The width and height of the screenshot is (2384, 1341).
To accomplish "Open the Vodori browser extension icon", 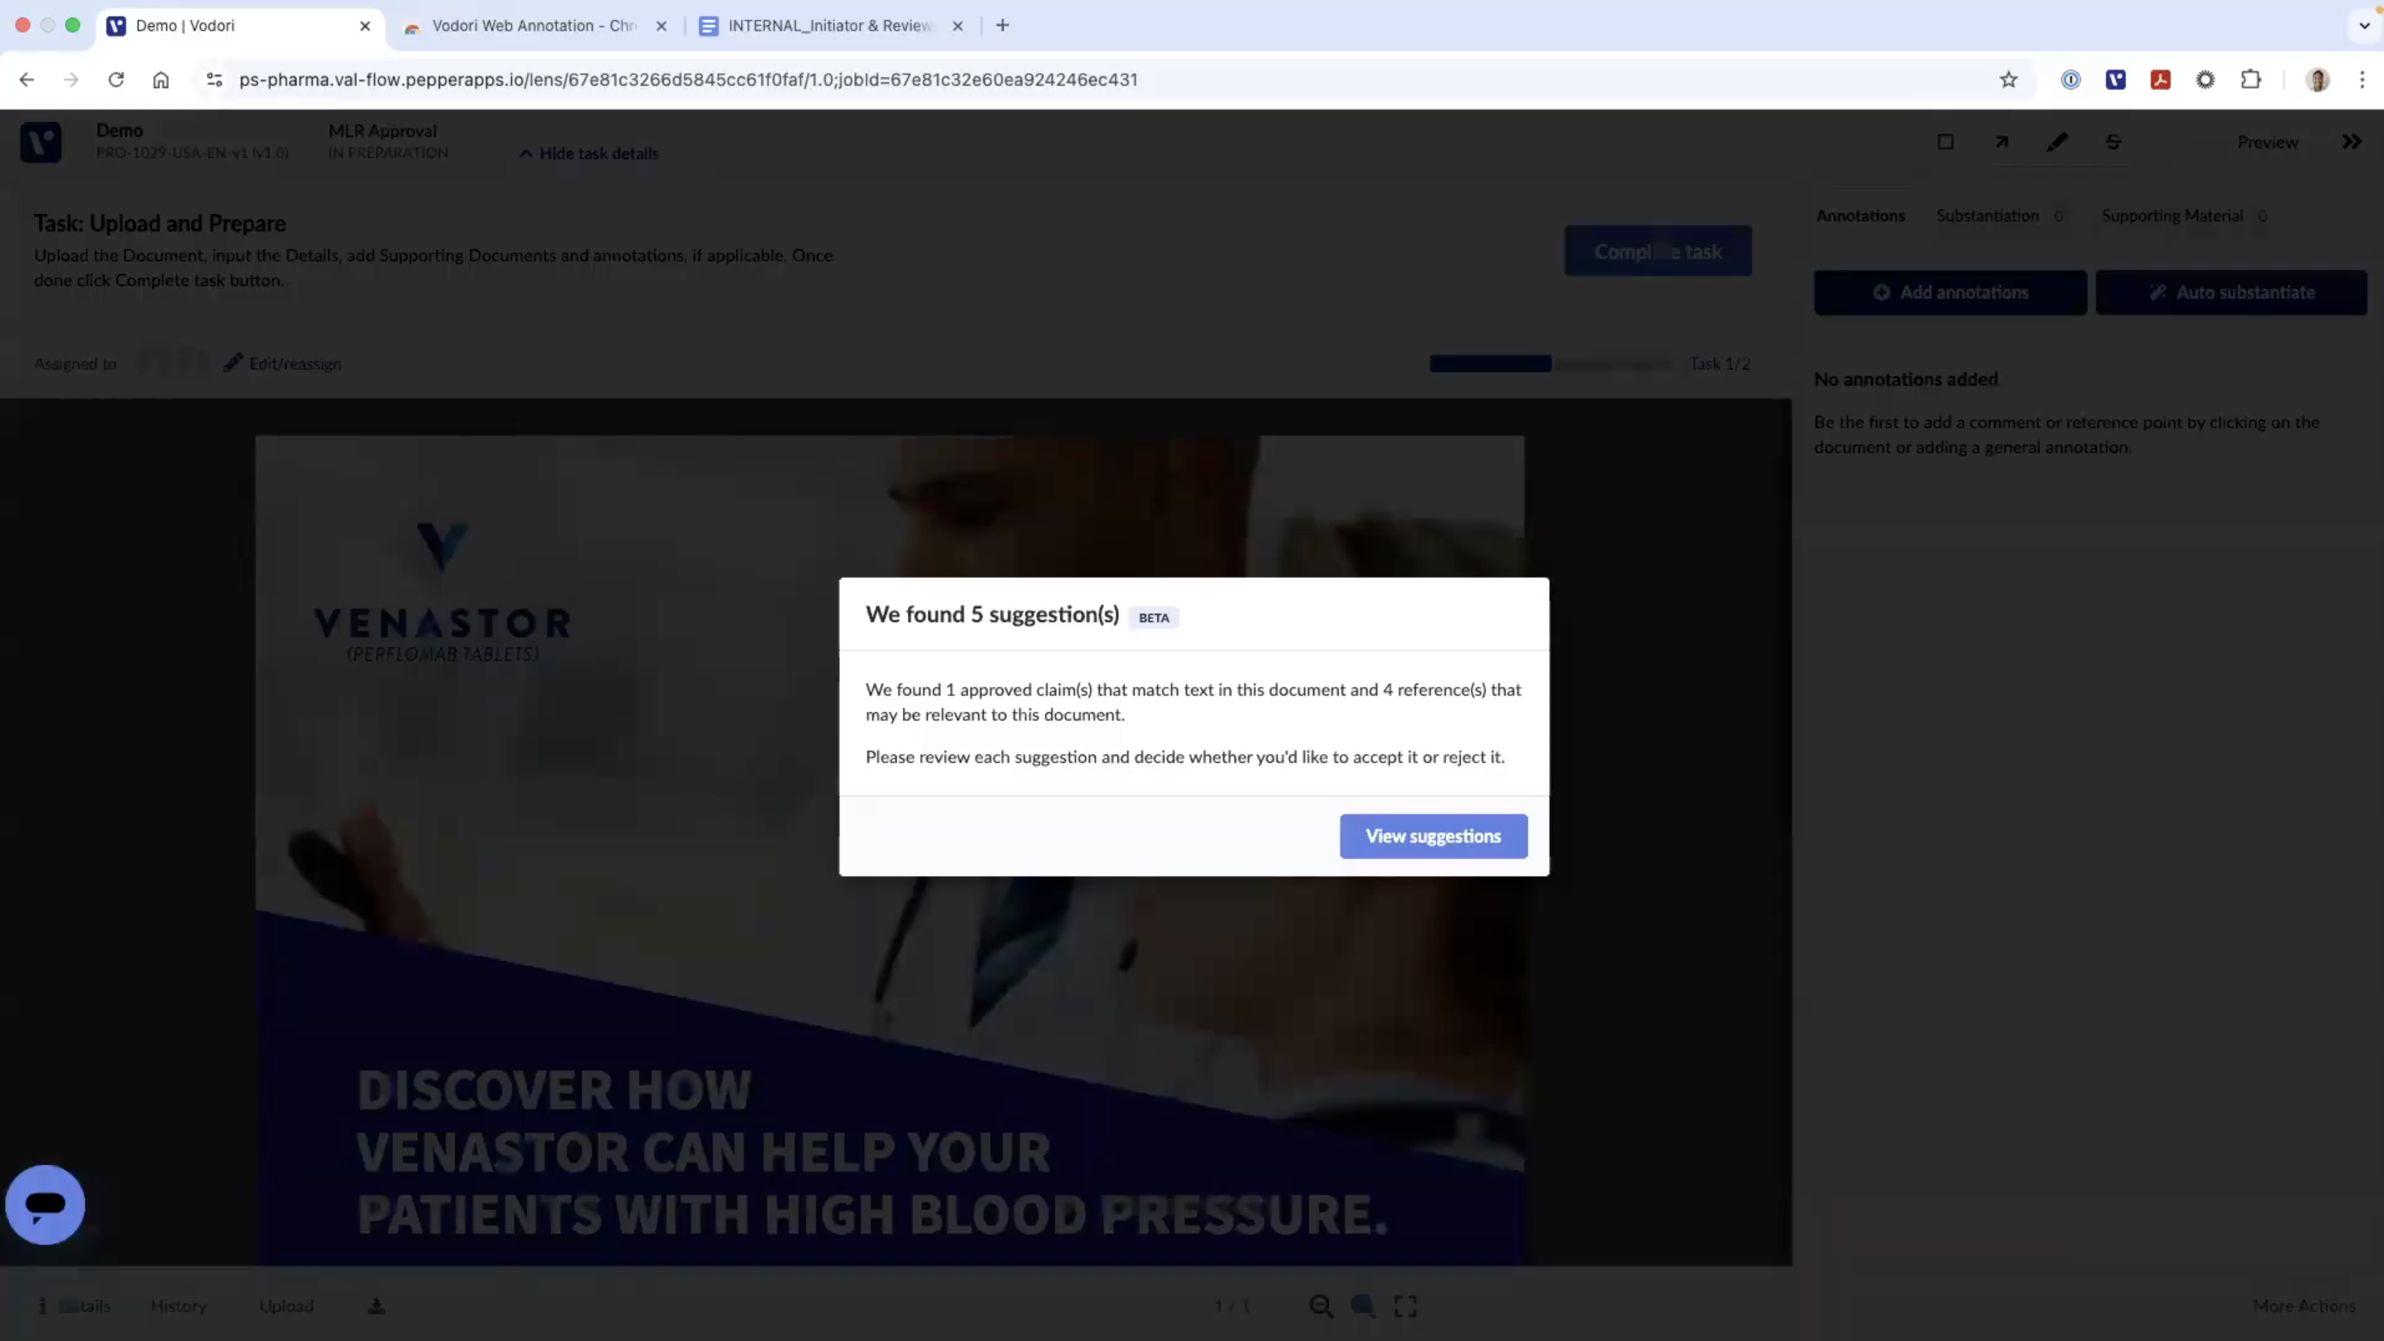I will pyautogui.click(x=2116, y=80).
